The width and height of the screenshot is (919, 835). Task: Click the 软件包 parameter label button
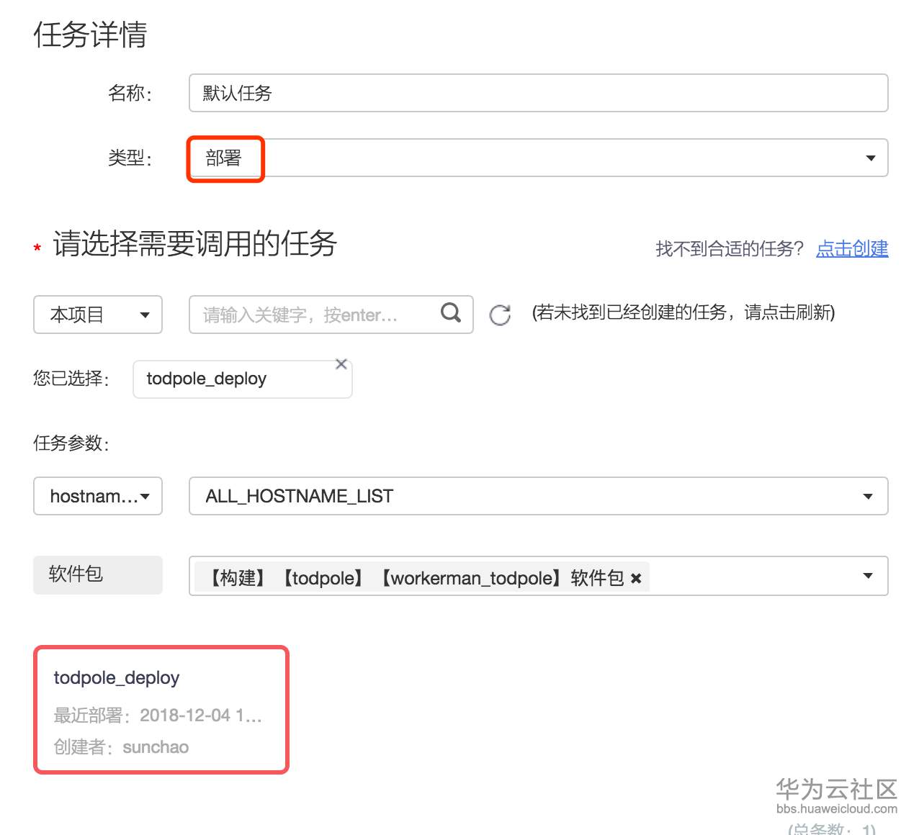(x=97, y=574)
